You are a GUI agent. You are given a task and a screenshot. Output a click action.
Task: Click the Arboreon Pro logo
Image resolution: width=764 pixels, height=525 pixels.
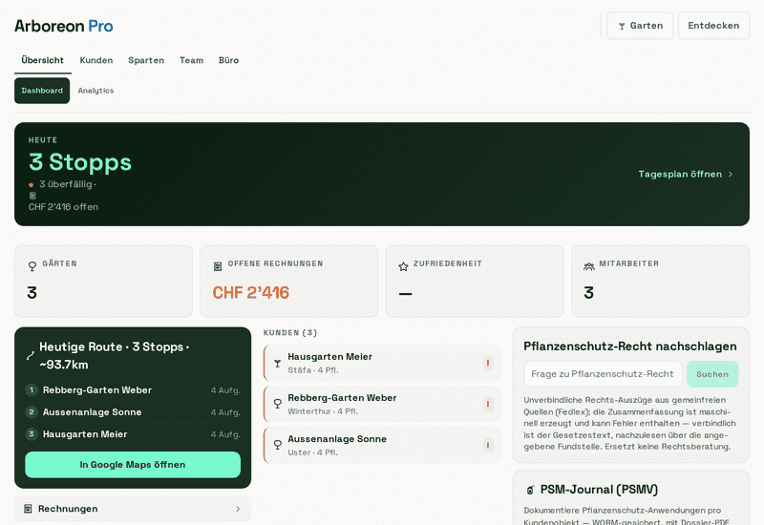[64, 26]
